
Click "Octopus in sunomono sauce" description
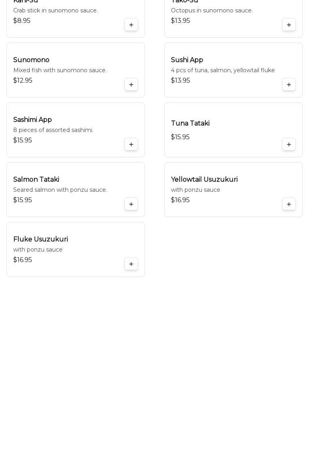212,10
